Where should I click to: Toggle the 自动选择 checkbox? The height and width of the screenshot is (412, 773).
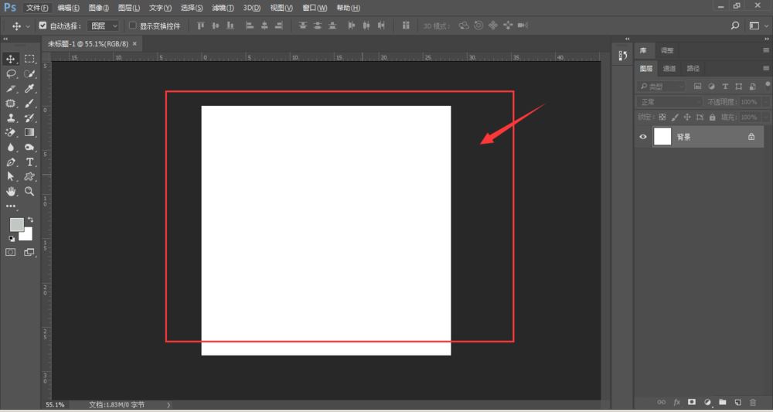tap(43, 26)
